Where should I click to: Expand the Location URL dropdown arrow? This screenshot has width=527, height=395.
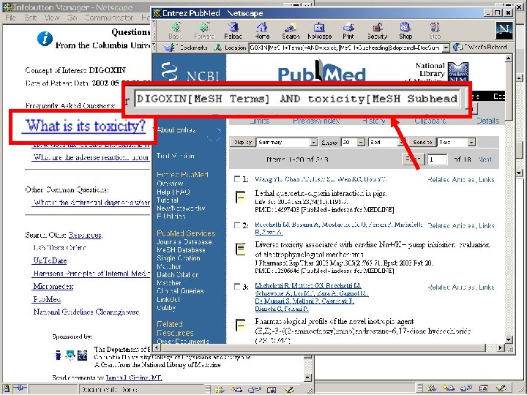[446, 48]
